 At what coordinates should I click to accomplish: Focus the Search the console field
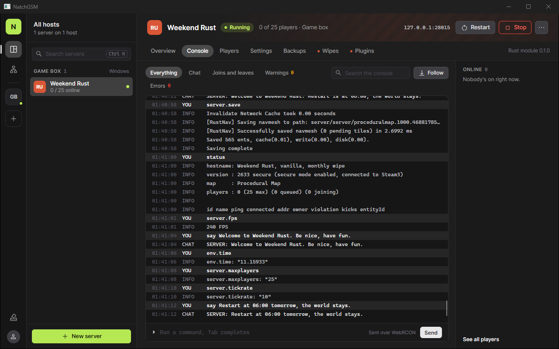pos(371,73)
